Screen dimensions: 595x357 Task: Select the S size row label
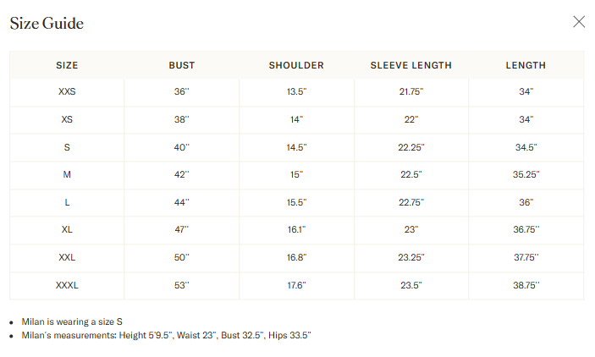pyautogui.click(x=67, y=147)
